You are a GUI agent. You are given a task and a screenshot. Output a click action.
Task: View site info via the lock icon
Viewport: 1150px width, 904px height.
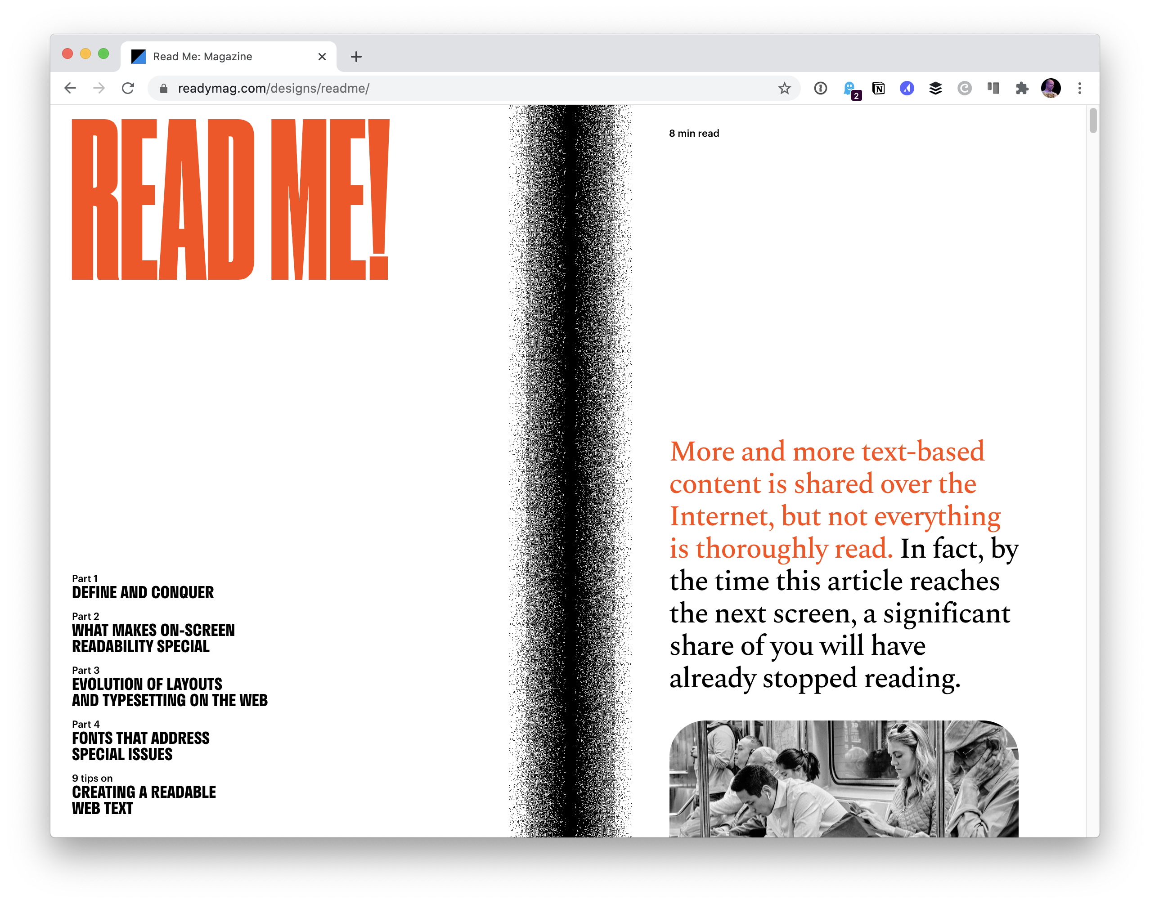coord(164,89)
